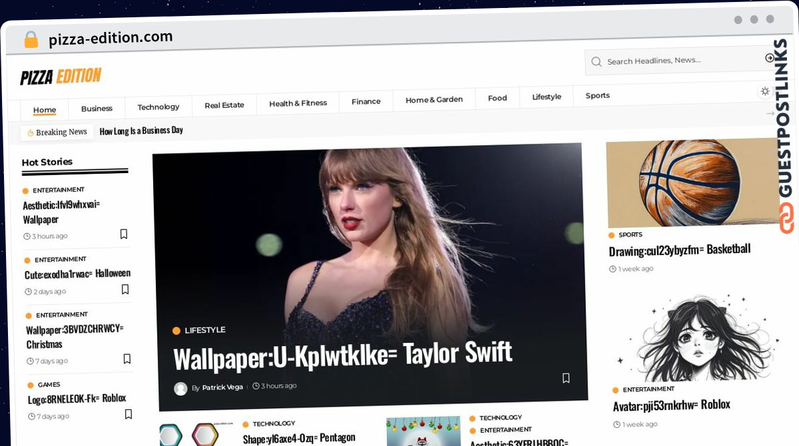The width and height of the screenshot is (799, 446).
Task: Click "7 days ago" under the Christmas wallpaper headline
Action: pyautogui.click(x=51, y=361)
